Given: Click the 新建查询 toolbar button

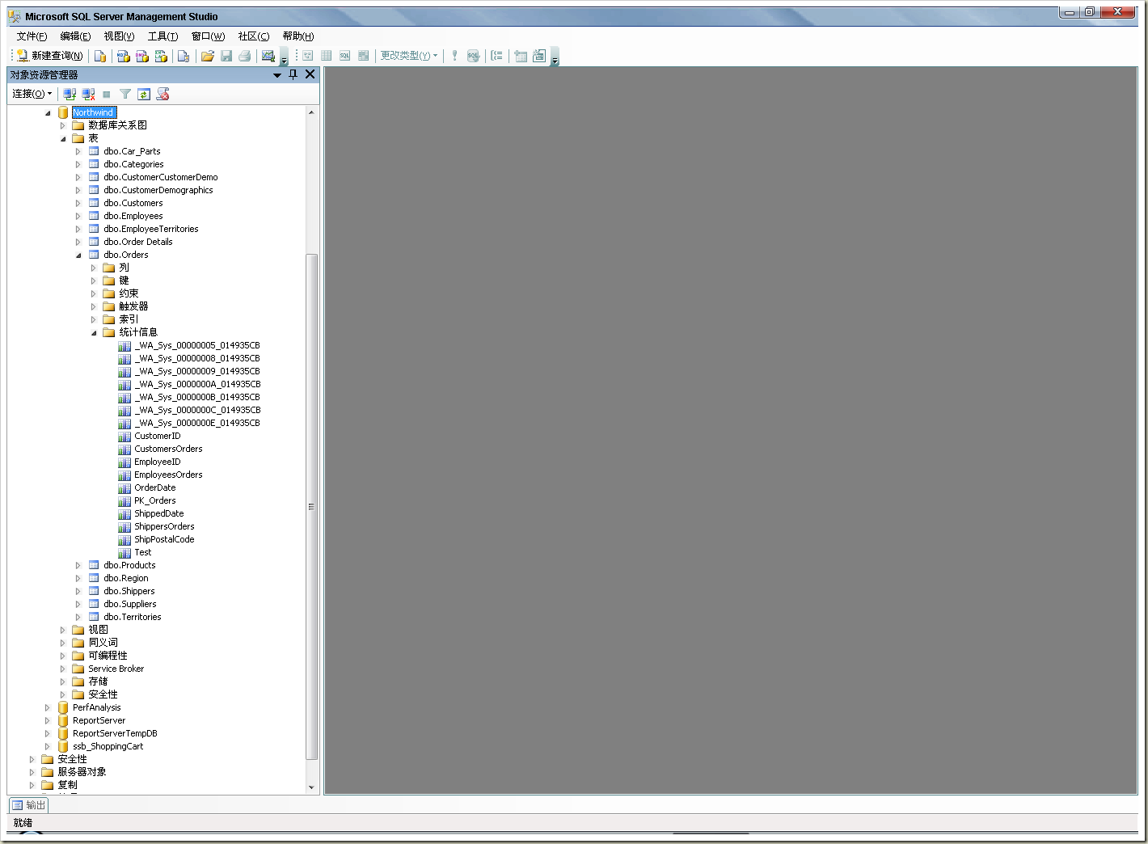Looking at the screenshot, I should pos(50,56).
